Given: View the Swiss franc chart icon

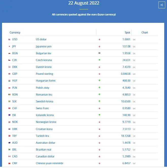Looking at the screenshot, I should [134, 108].
